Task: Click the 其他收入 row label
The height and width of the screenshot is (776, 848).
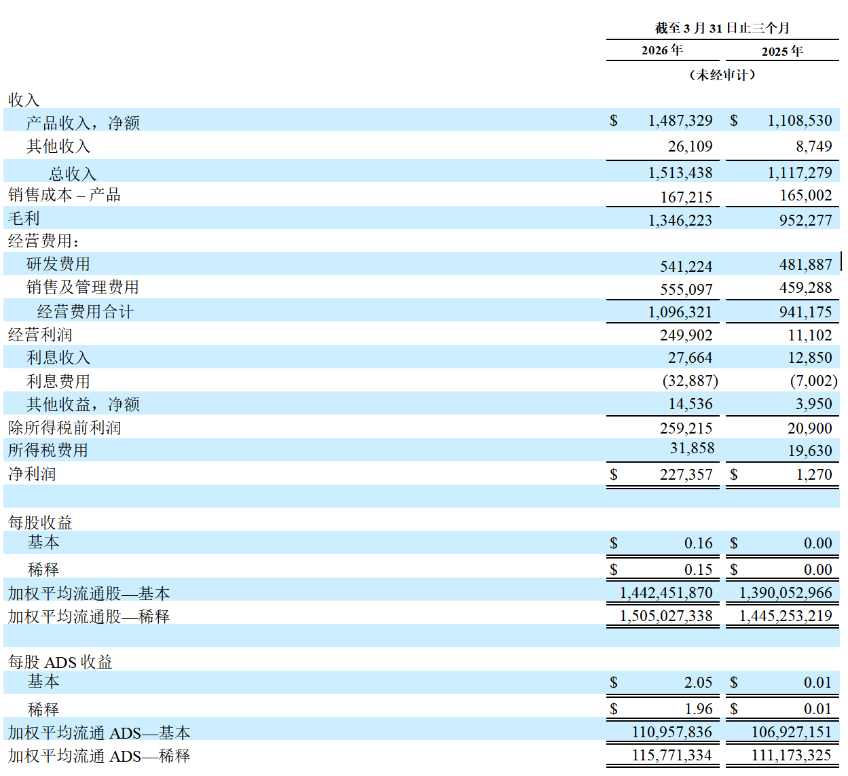Action: point(58,146)
